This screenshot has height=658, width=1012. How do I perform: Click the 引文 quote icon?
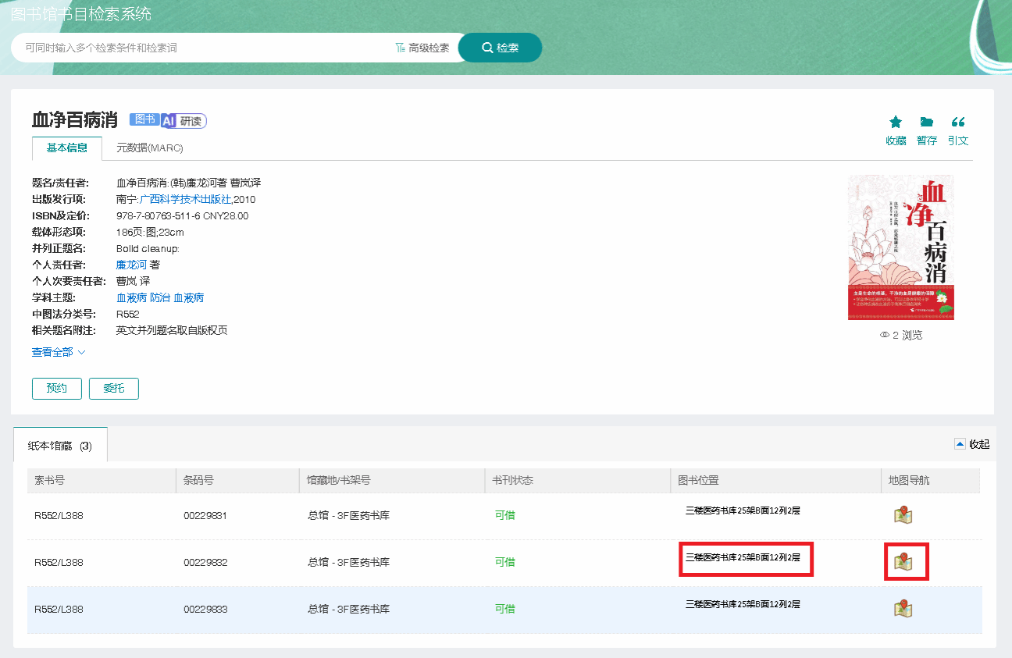click(958, 123)
